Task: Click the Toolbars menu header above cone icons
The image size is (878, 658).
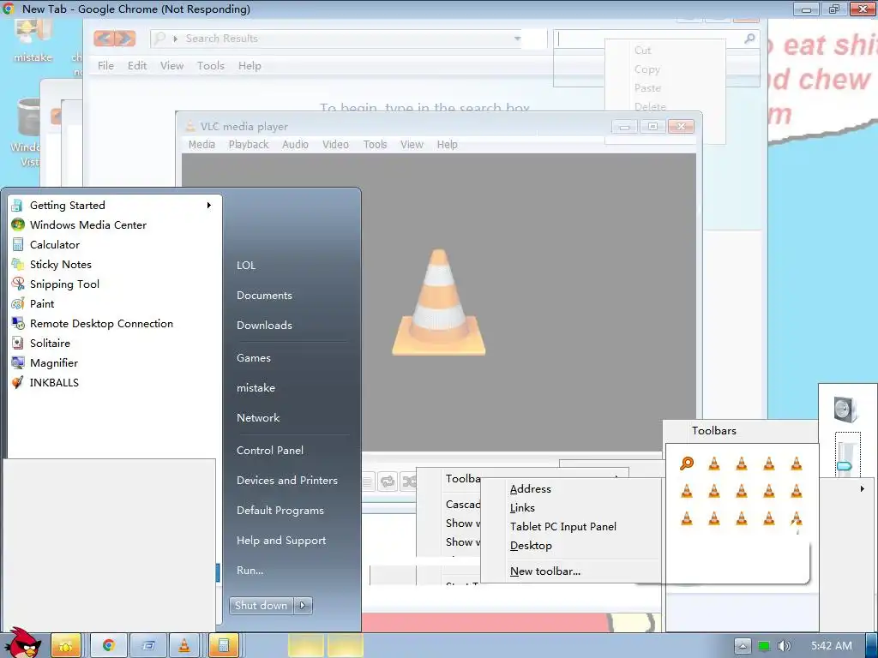Action: (713, 431)
